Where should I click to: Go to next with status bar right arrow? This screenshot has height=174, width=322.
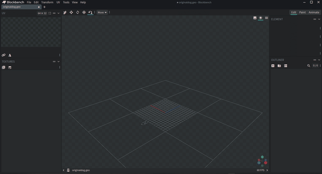(267, 170)
